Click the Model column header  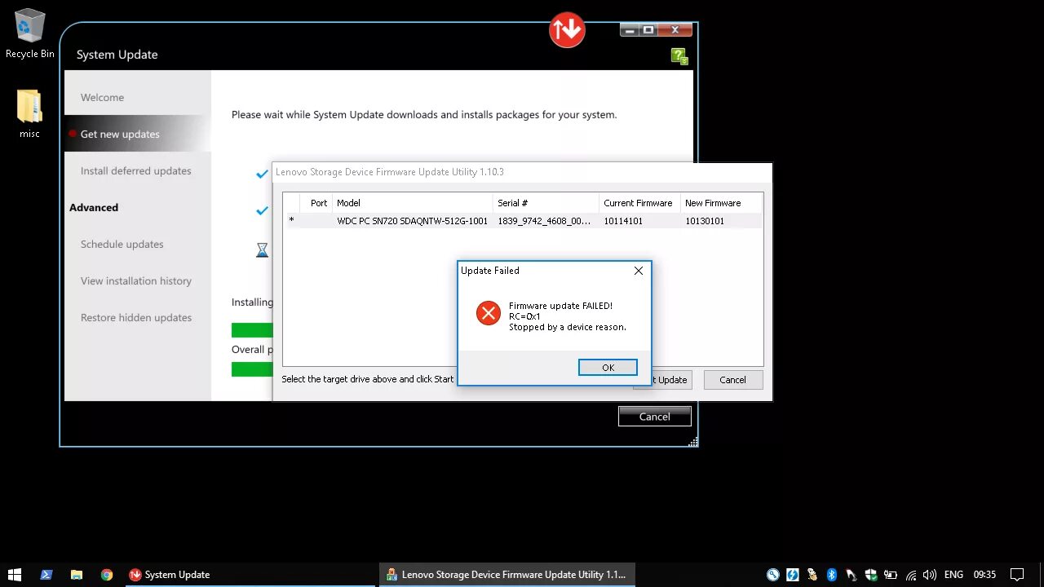(413, 203)
